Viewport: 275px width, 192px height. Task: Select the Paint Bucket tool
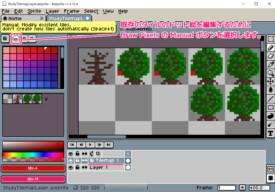270,90
